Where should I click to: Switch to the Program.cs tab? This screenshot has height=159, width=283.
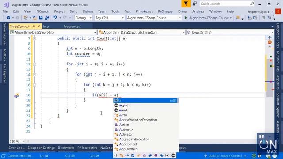tap(72, 26)
